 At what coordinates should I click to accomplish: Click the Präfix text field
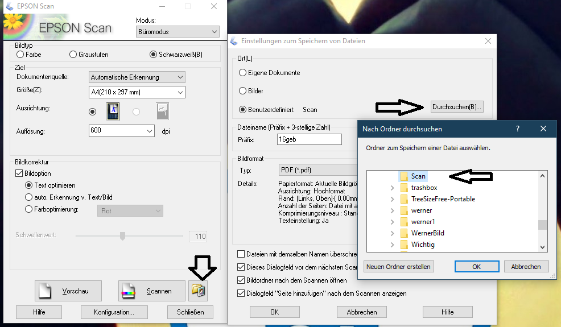point(310,139)
